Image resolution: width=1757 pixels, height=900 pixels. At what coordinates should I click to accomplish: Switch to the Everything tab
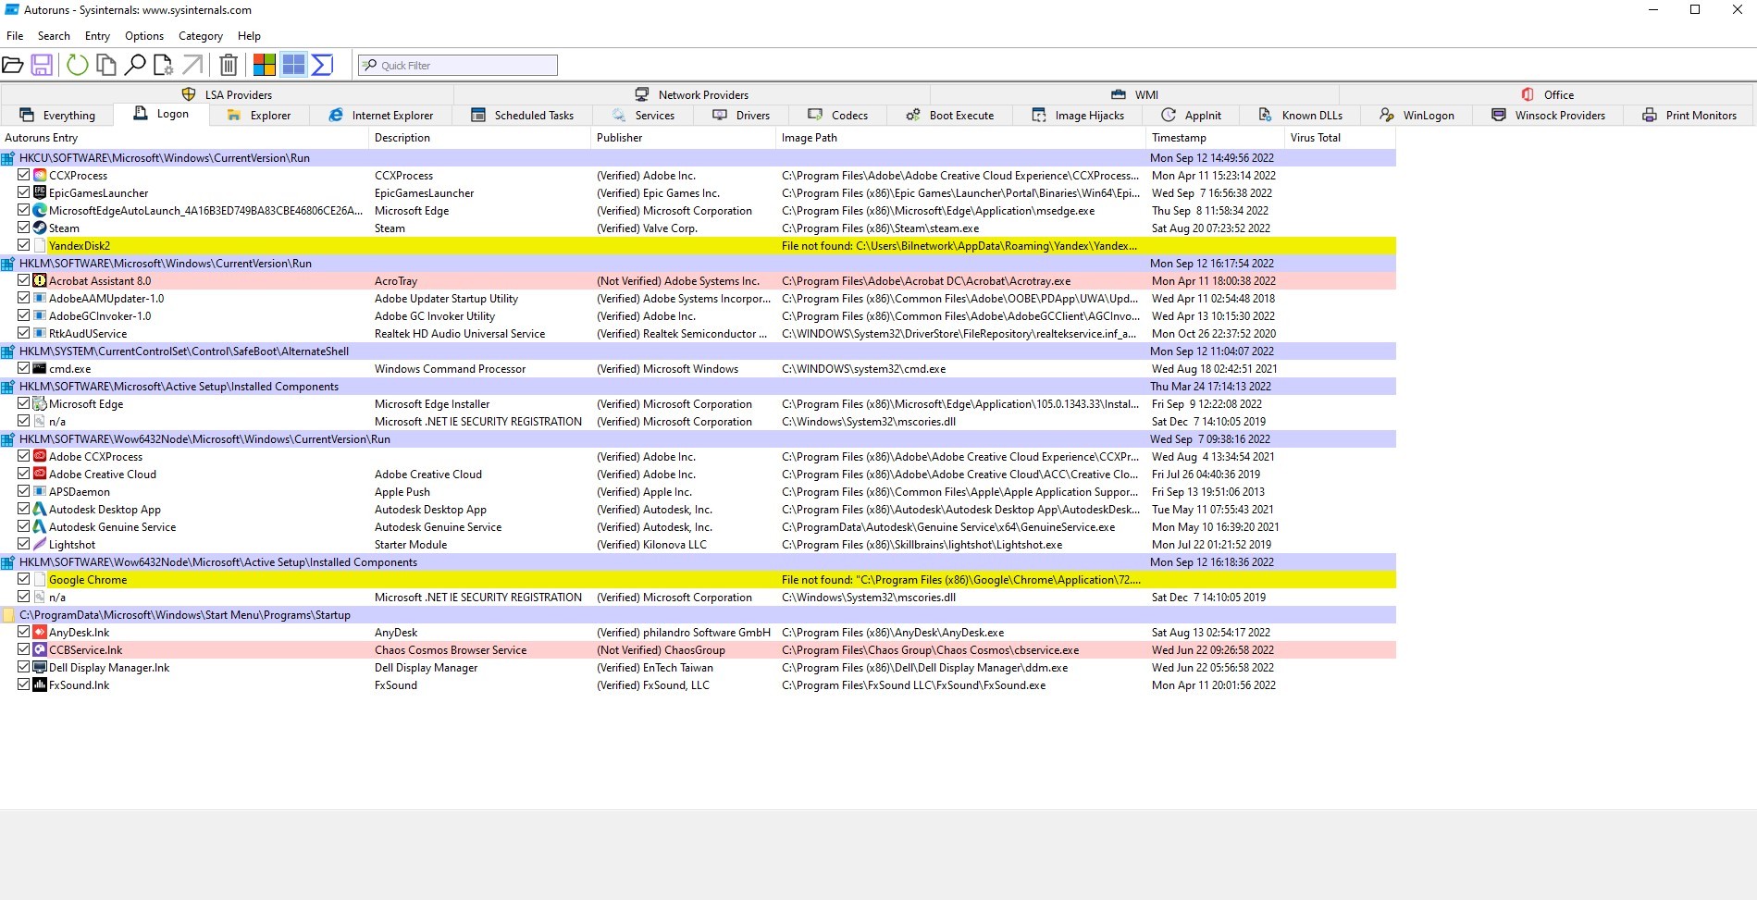pyautogui.click(x=57, y=116)
